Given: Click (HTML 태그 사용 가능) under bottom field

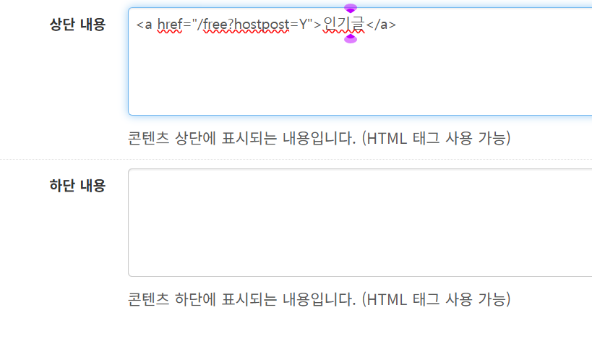Looking at the screenshot, I should 436,299.
